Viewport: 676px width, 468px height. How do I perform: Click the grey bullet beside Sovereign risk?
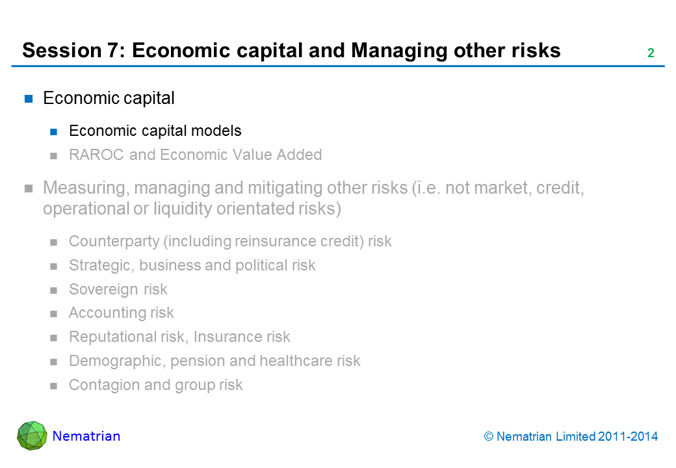pos(55,290)
